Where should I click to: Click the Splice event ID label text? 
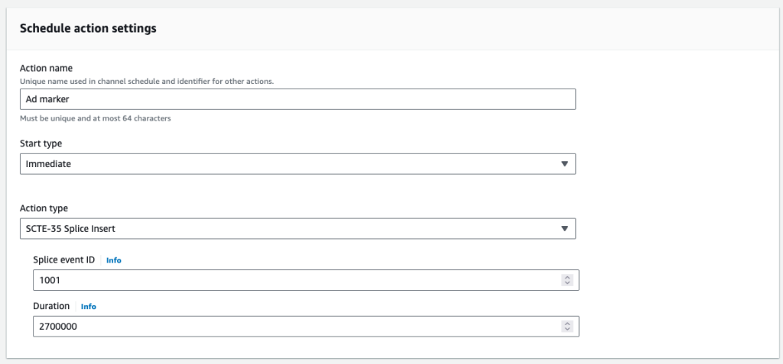(x=64, y=259)
